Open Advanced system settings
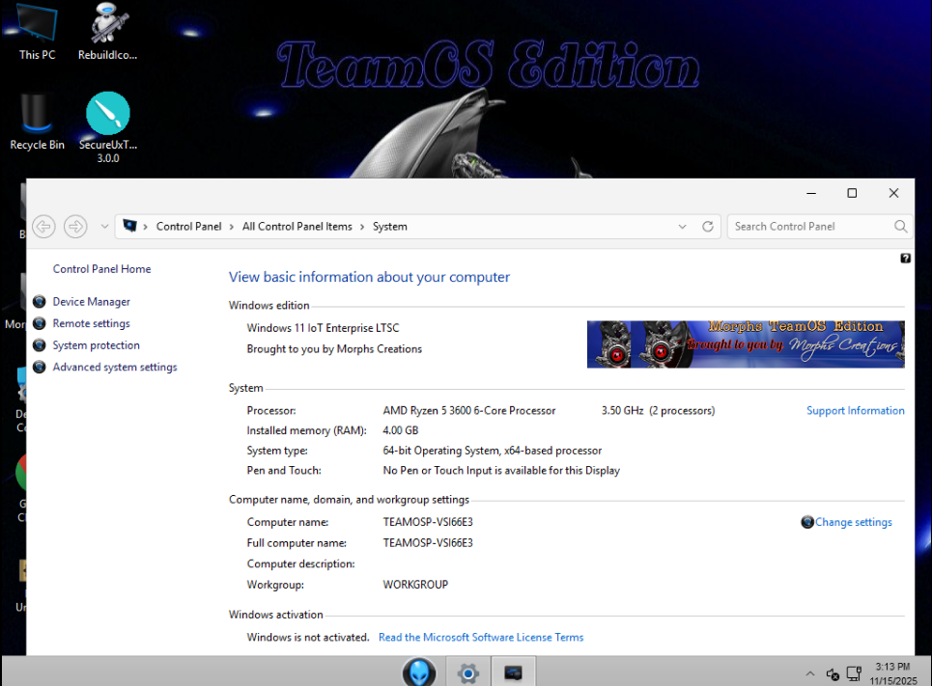The height and width of the screenshot is (686, 932). (114, 367)
